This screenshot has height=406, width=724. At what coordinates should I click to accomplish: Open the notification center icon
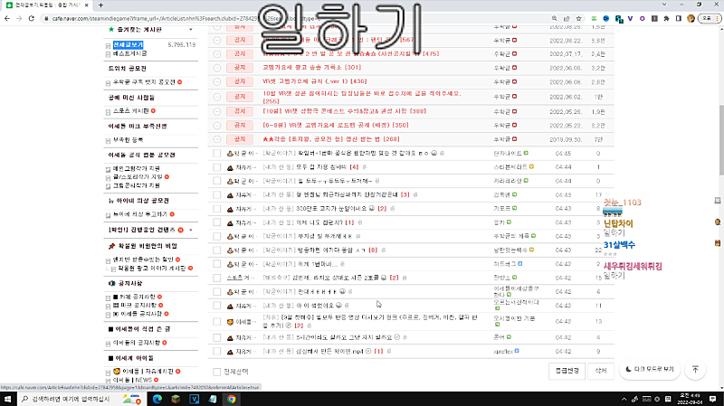[713, 399]
